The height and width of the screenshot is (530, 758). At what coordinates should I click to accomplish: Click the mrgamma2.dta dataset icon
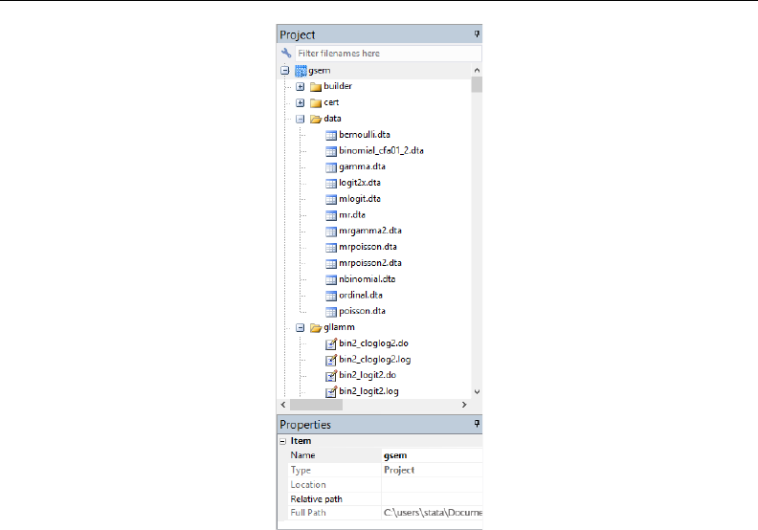pos(331,232)
